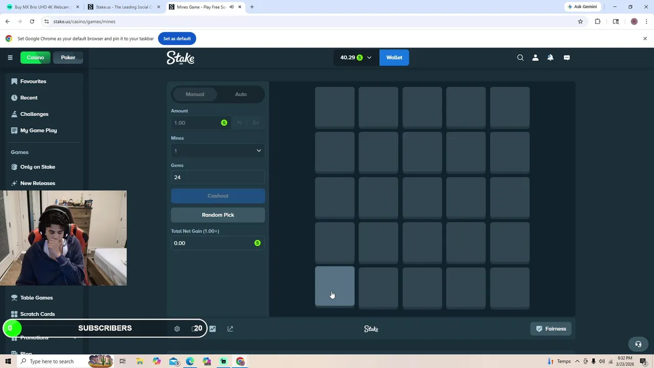Open the Fairness dialog
This screenshot has width=654, height=368.
(x=551, y=329)
